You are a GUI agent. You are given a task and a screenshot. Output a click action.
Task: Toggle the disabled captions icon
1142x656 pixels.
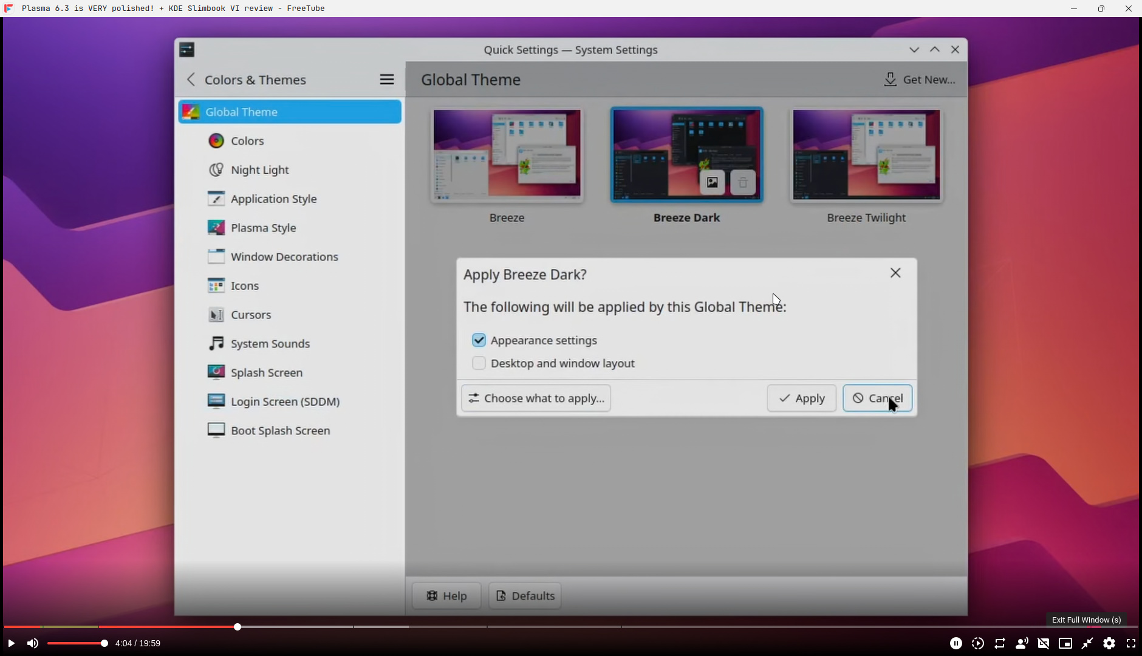[1044, 643]
